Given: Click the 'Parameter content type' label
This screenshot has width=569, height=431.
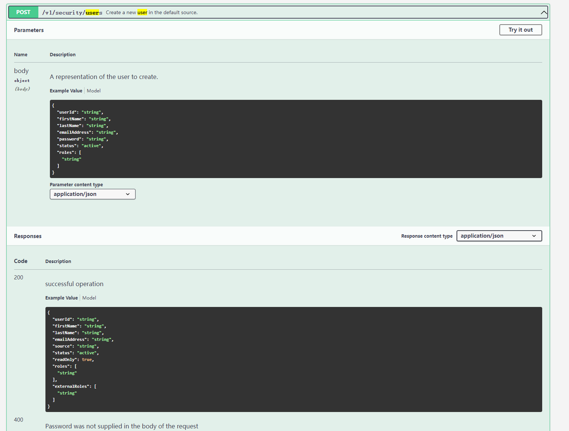Looking at the screenshot, I should pos(76,184).
